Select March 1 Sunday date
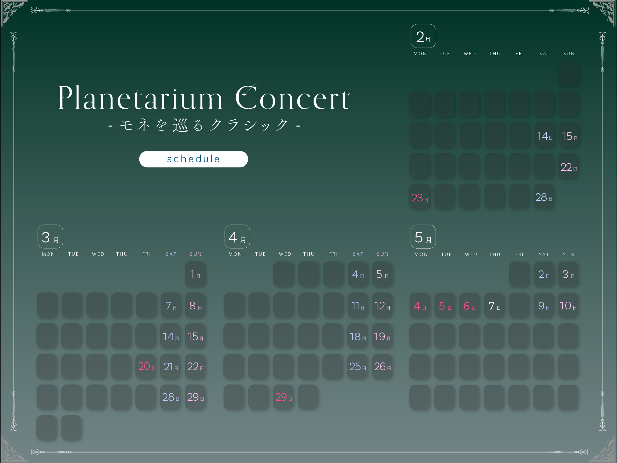 (x=195, y=274)
